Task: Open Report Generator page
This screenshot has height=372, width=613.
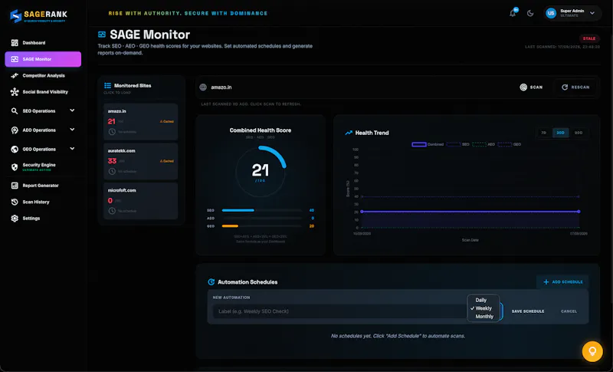Action: coord(43,186)
